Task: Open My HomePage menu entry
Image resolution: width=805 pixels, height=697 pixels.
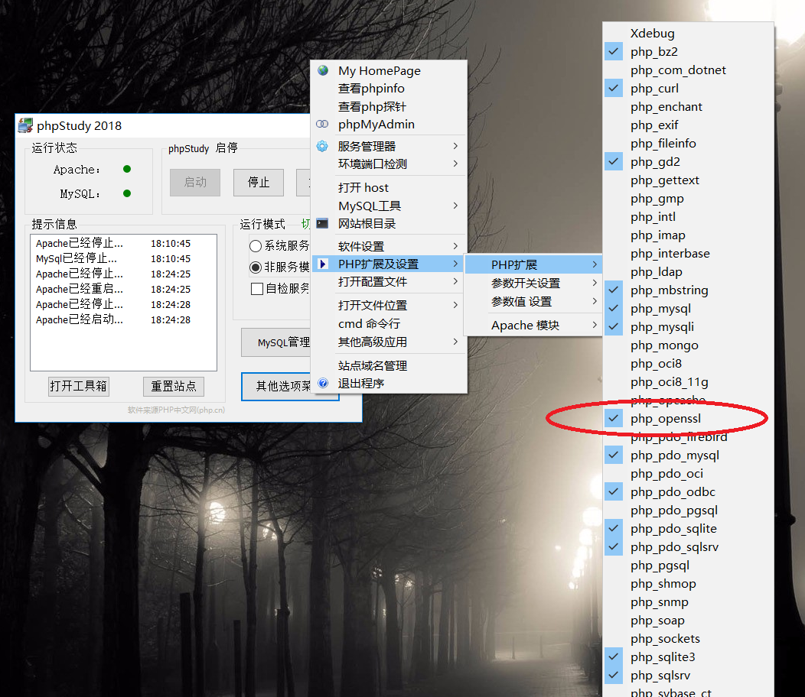Action: click(x=389, y=71)
